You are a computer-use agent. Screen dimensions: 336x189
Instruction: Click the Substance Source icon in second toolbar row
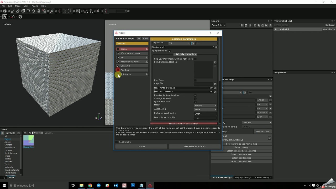[20, 17]
